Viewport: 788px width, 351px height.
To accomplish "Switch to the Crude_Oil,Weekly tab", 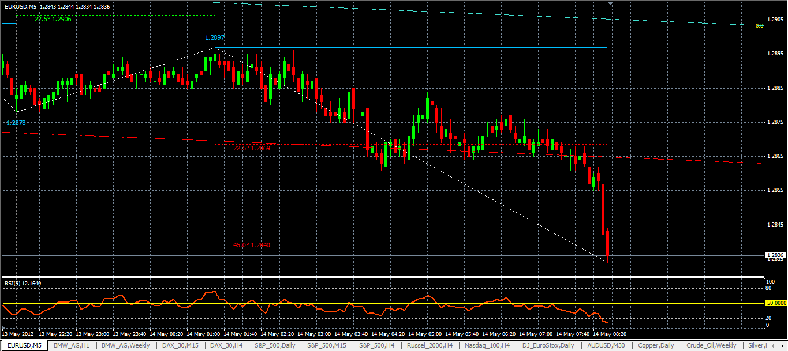I will point(711,345).
